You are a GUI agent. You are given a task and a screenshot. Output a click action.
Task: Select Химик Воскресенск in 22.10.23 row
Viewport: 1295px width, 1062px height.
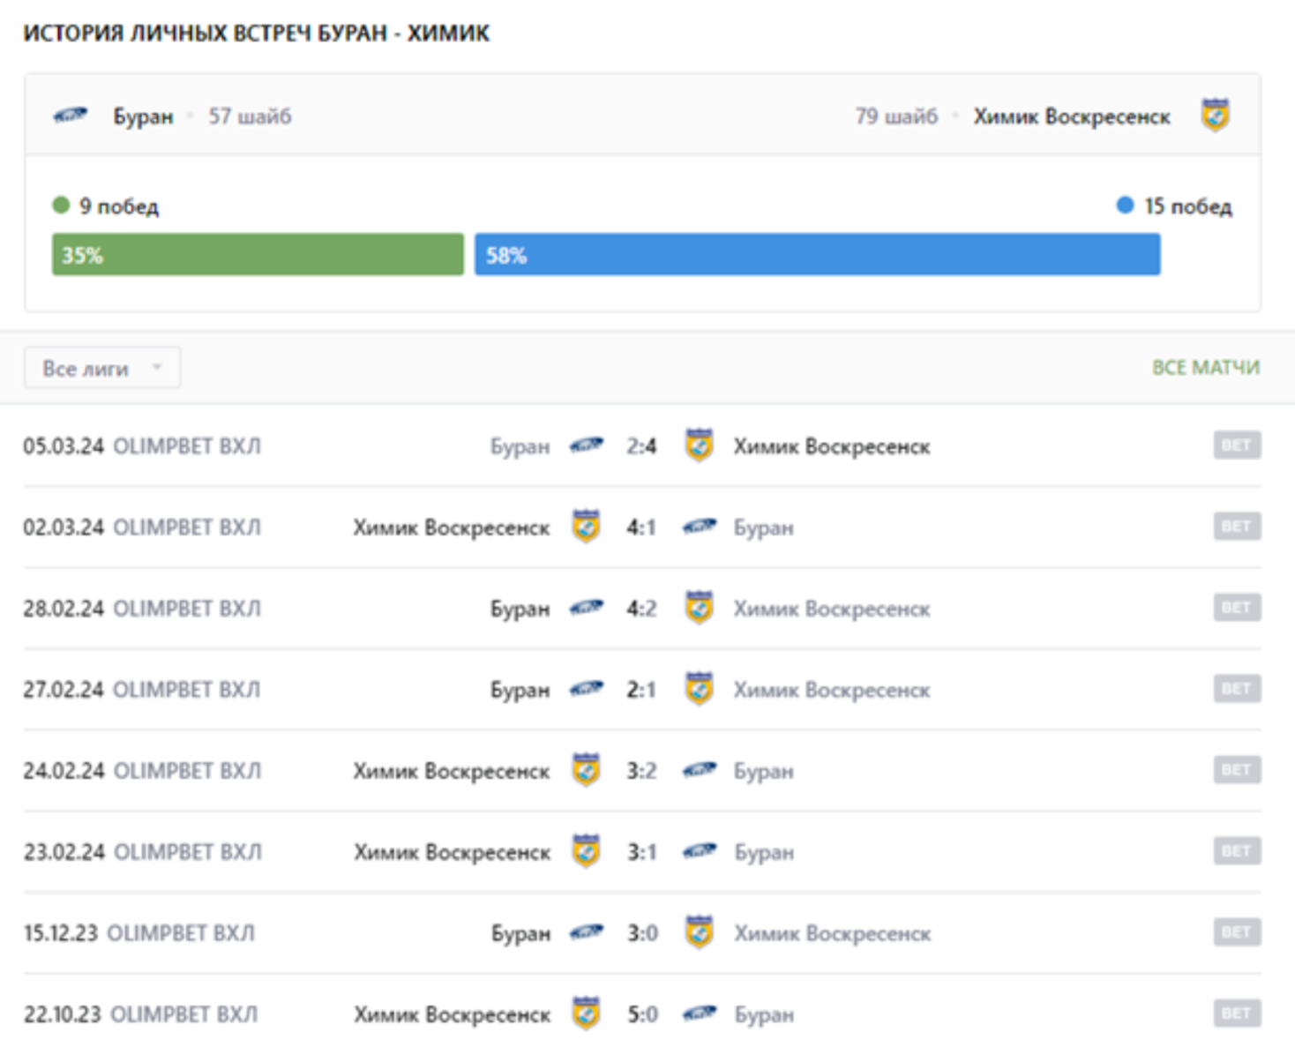(452, 1014)
